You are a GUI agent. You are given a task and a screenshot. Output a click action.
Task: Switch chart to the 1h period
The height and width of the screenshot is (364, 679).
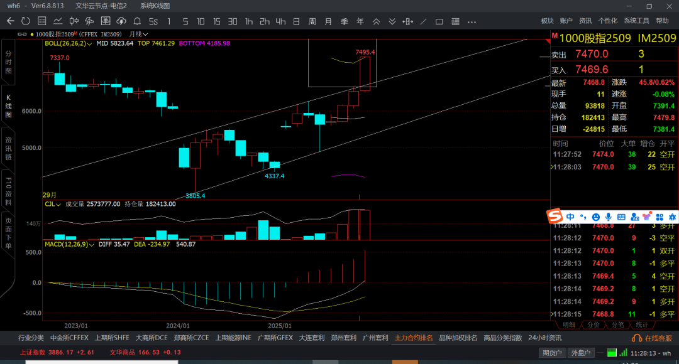(x=248, y=21)
